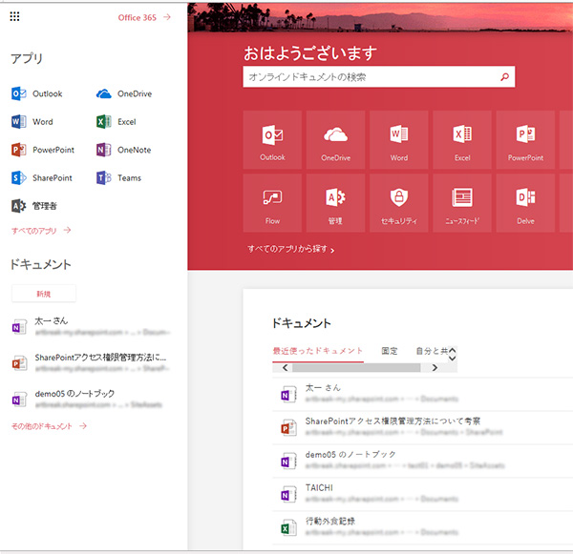Open the Excel tile in red banner
Screen dimensions: 573x554
tap(462, 140)
